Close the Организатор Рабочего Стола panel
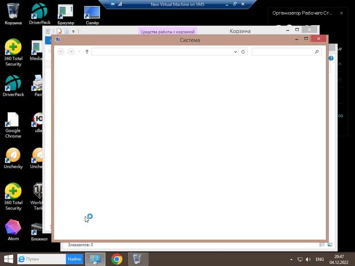Viewport: 355px width, 266px height. (341, 13)
